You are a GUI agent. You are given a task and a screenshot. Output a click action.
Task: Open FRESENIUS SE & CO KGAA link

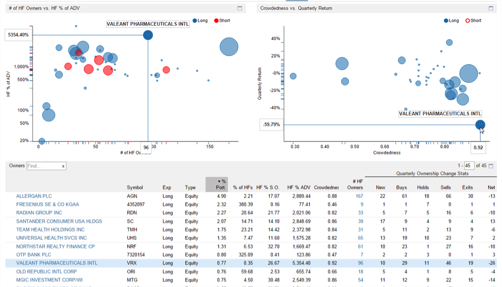pos(47,205)
